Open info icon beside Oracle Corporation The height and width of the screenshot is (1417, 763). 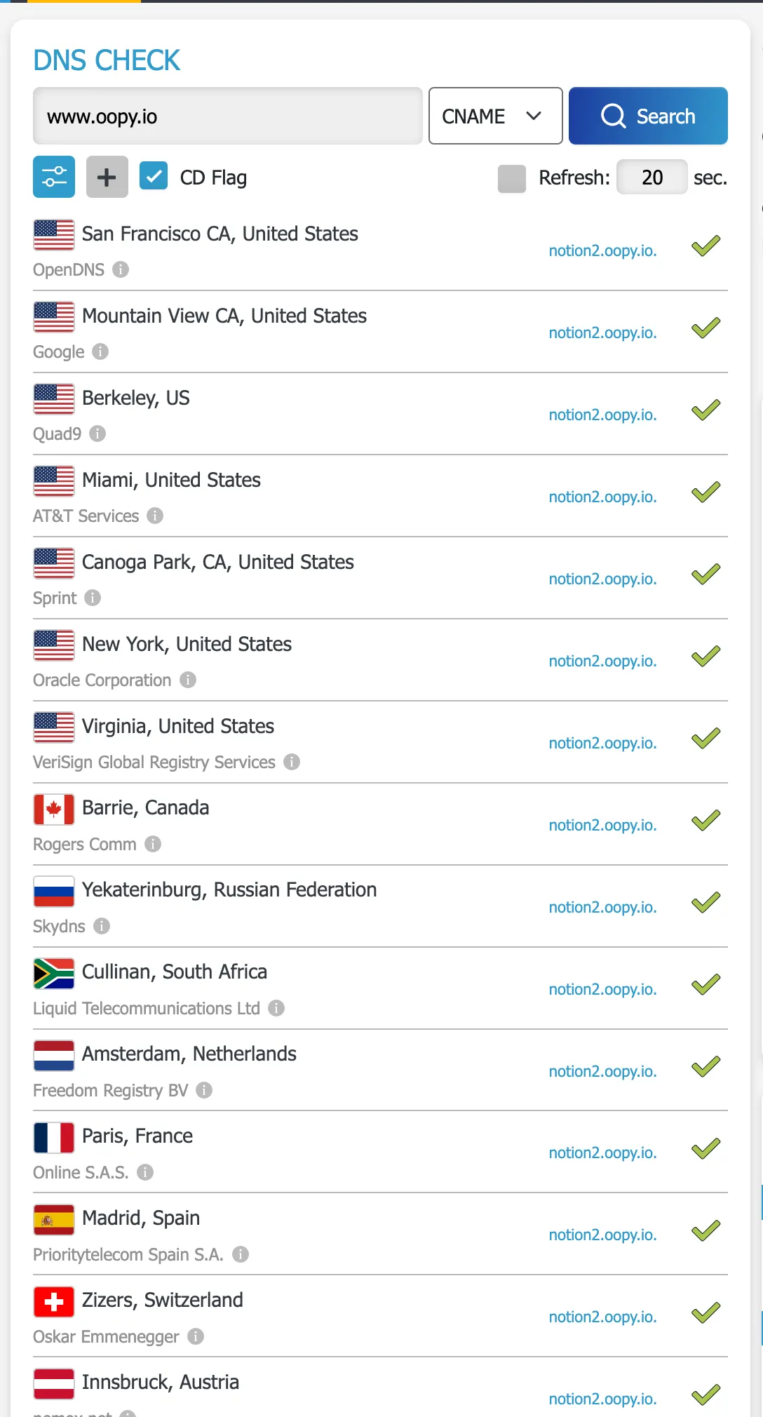tap(188, 680)
